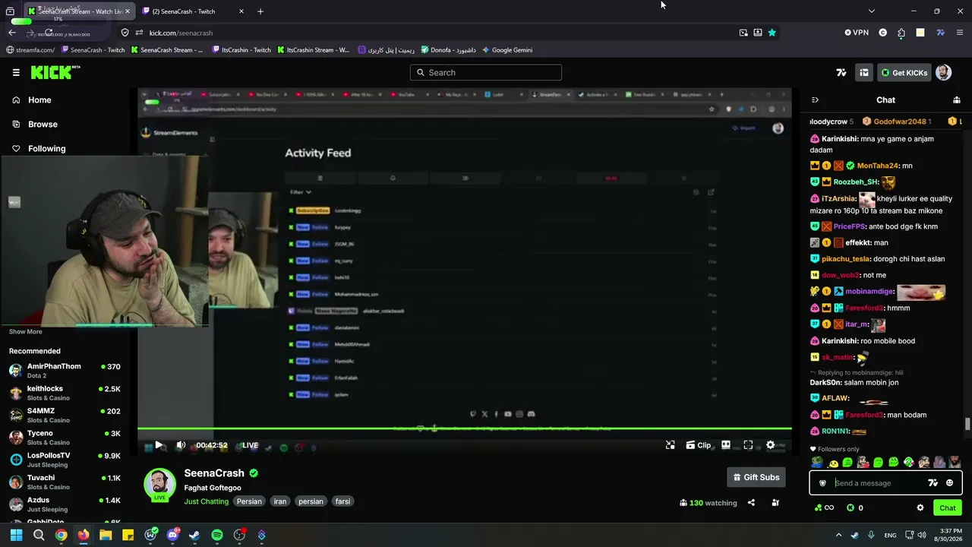Toggle theater mode in the player

pyautogui.click(x=726, y=445)
